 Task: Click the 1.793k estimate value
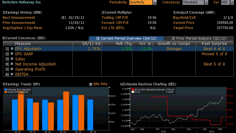point(94,49)
